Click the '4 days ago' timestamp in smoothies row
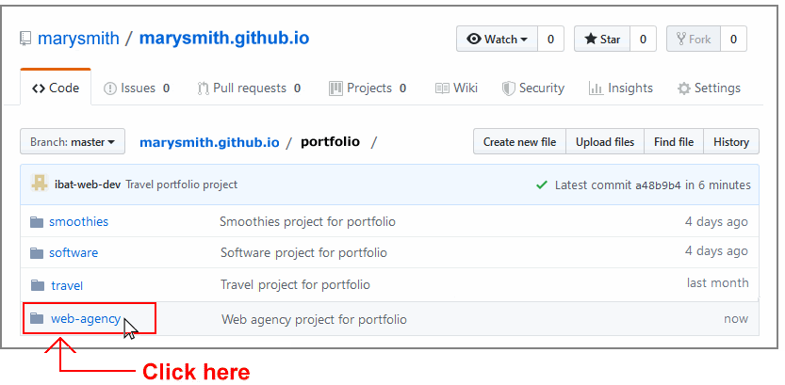 tap(716, 221)
